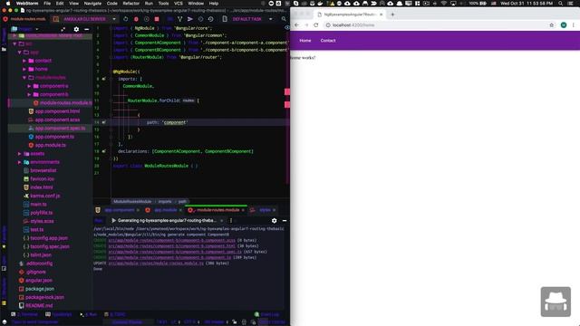The width and height of the screenshot is (580, 326).
Task: Open the Apple menu
Action: point(7,4)
